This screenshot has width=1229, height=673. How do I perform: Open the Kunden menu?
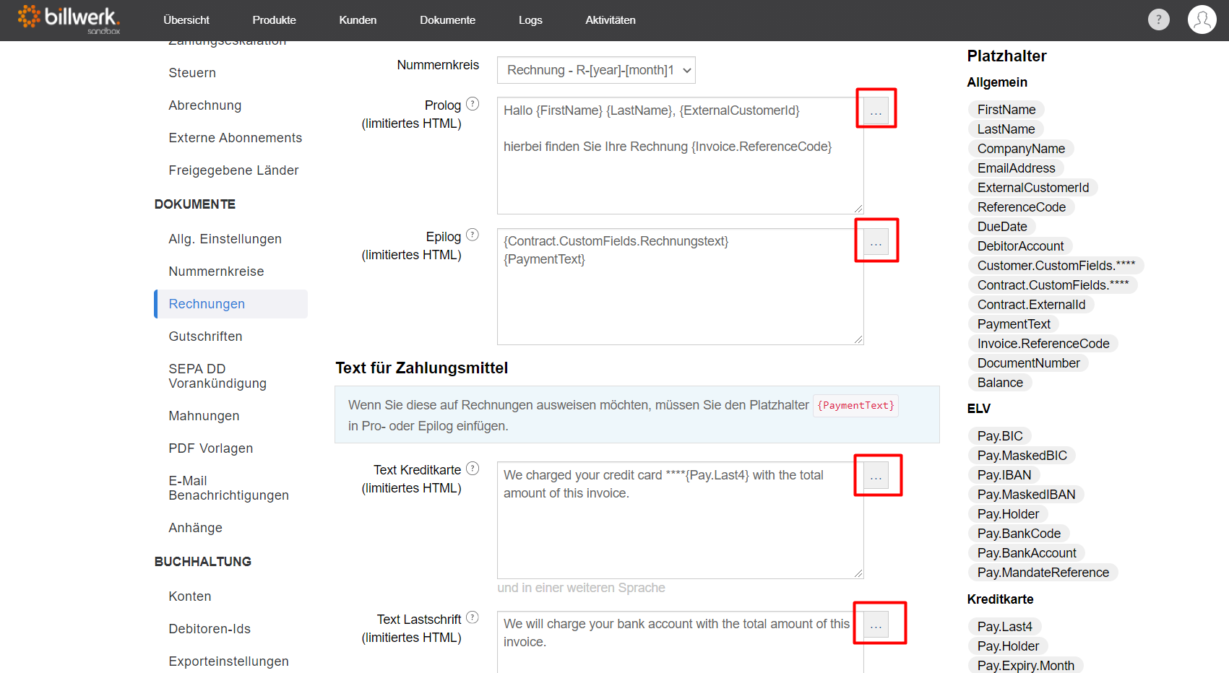click(x=358, y=20)
